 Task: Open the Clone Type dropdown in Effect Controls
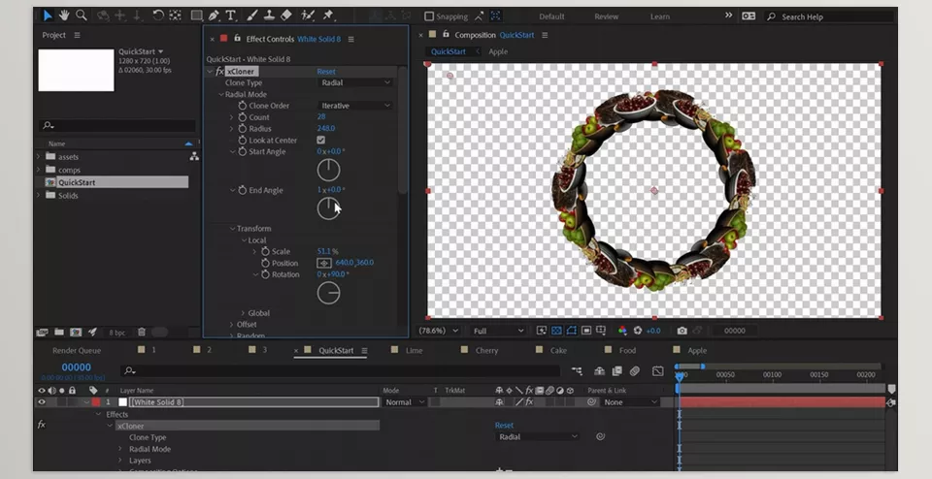(x=355, y=82)
